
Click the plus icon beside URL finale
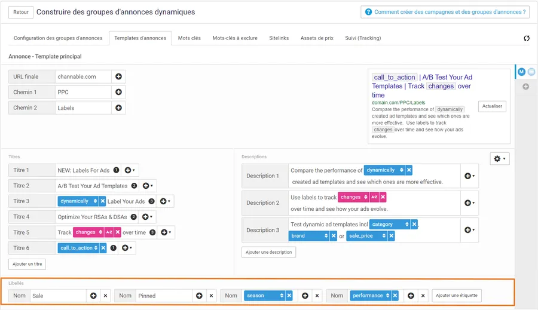118,76
